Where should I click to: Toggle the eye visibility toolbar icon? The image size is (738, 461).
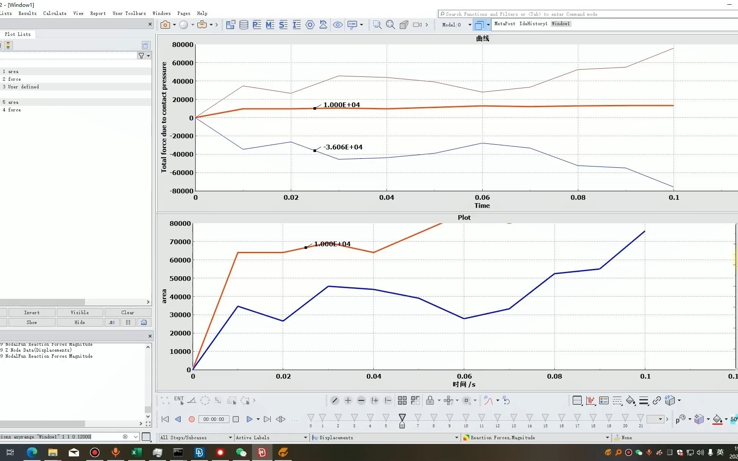337,25
